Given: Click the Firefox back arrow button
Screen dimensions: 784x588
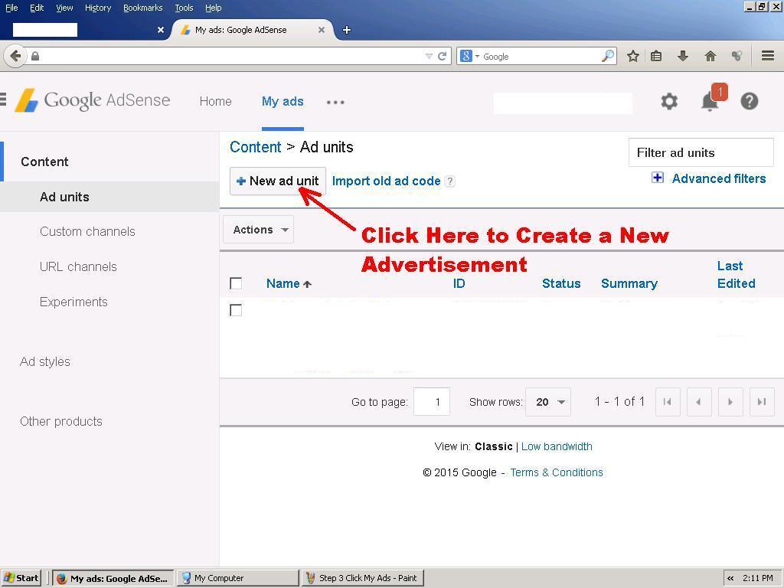Looking at the screenshot, I should pyautogui.click(x=15, y=56).
